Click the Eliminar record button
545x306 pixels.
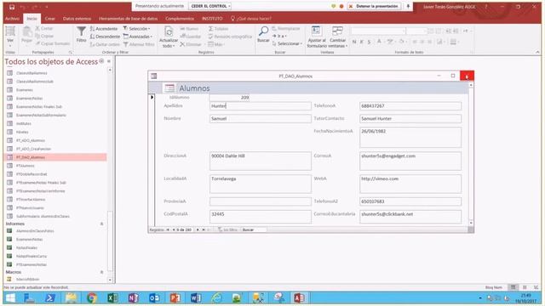pyautogui.click(x=191, y=44)
